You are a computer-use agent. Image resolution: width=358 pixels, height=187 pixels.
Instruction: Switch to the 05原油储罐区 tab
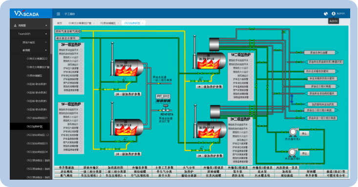point(108,23)
